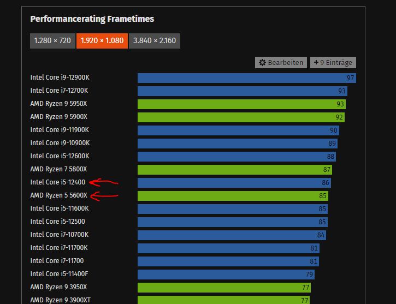The width and height of the screenshot is (396, 304).
Task: Click the i5-12400 bar showing 86
Action: pos(234,183)
